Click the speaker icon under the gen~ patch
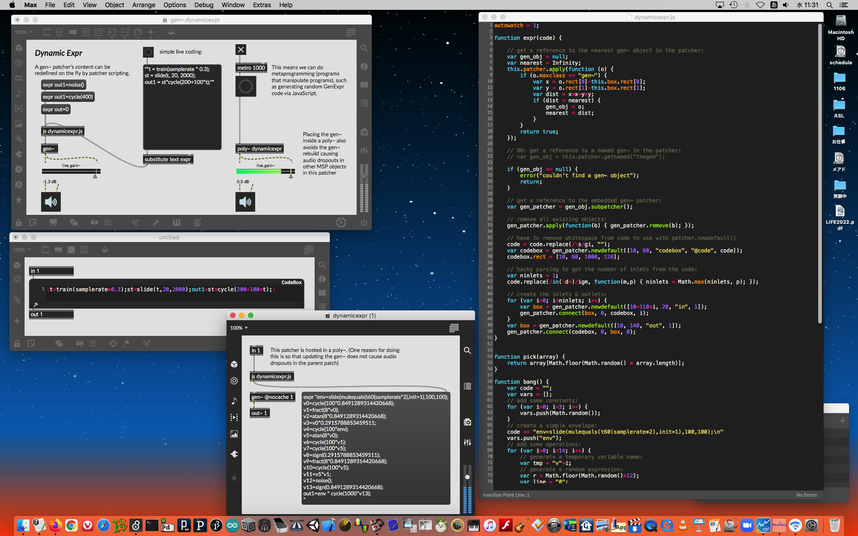858x536 pixels. point(51,202)
